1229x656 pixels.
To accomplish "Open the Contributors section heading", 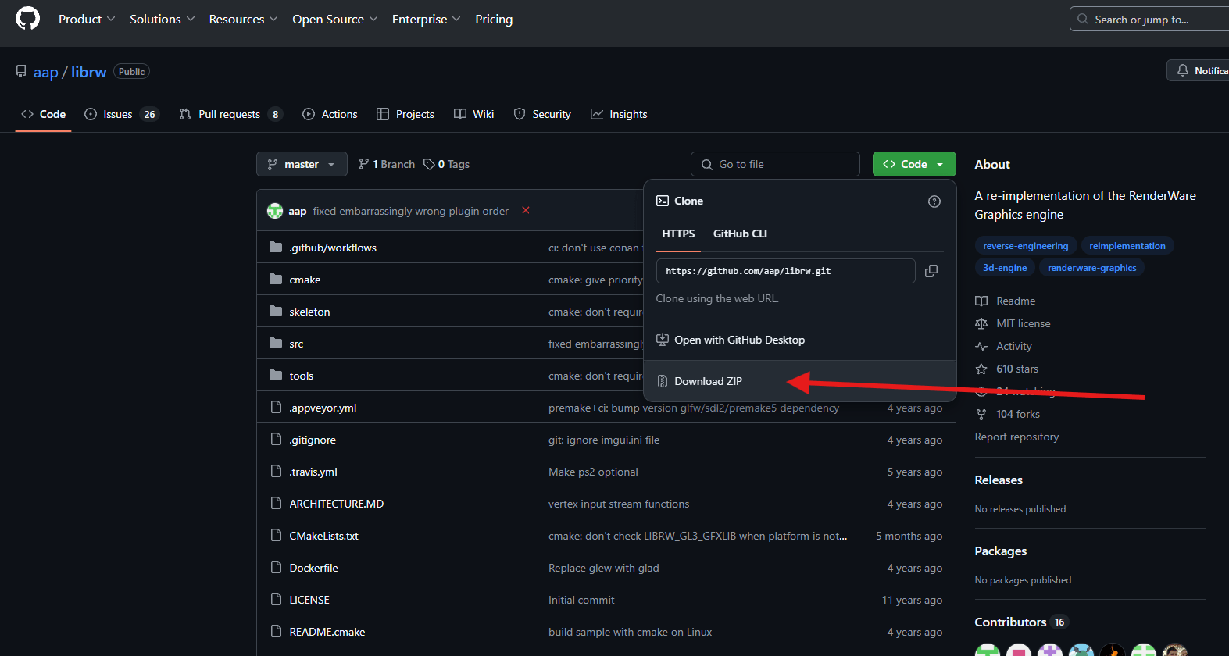I will pos(1010,622).
